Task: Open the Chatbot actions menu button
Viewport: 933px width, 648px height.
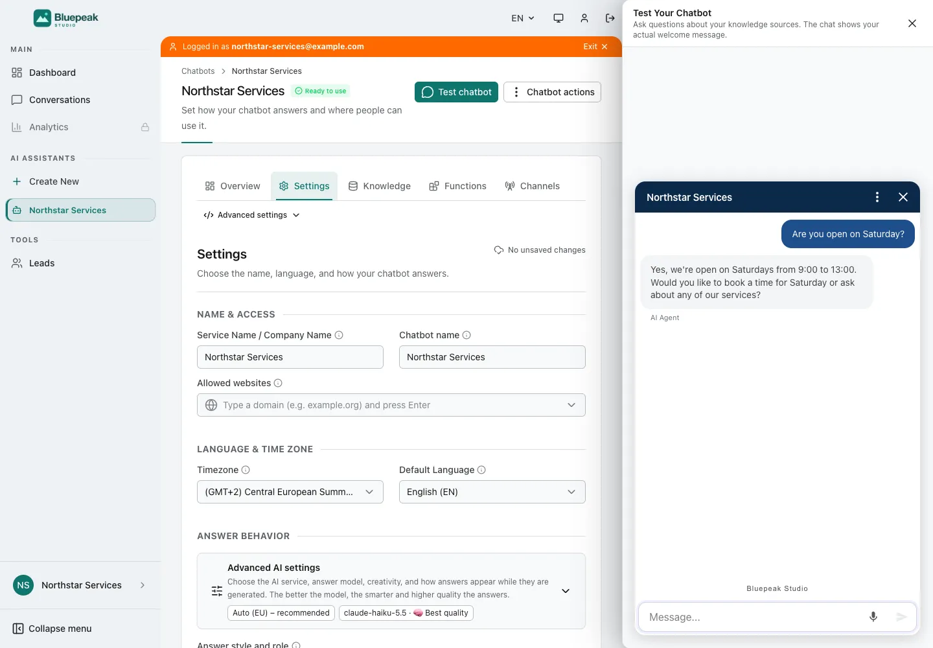Action: [x=552, y=92]
